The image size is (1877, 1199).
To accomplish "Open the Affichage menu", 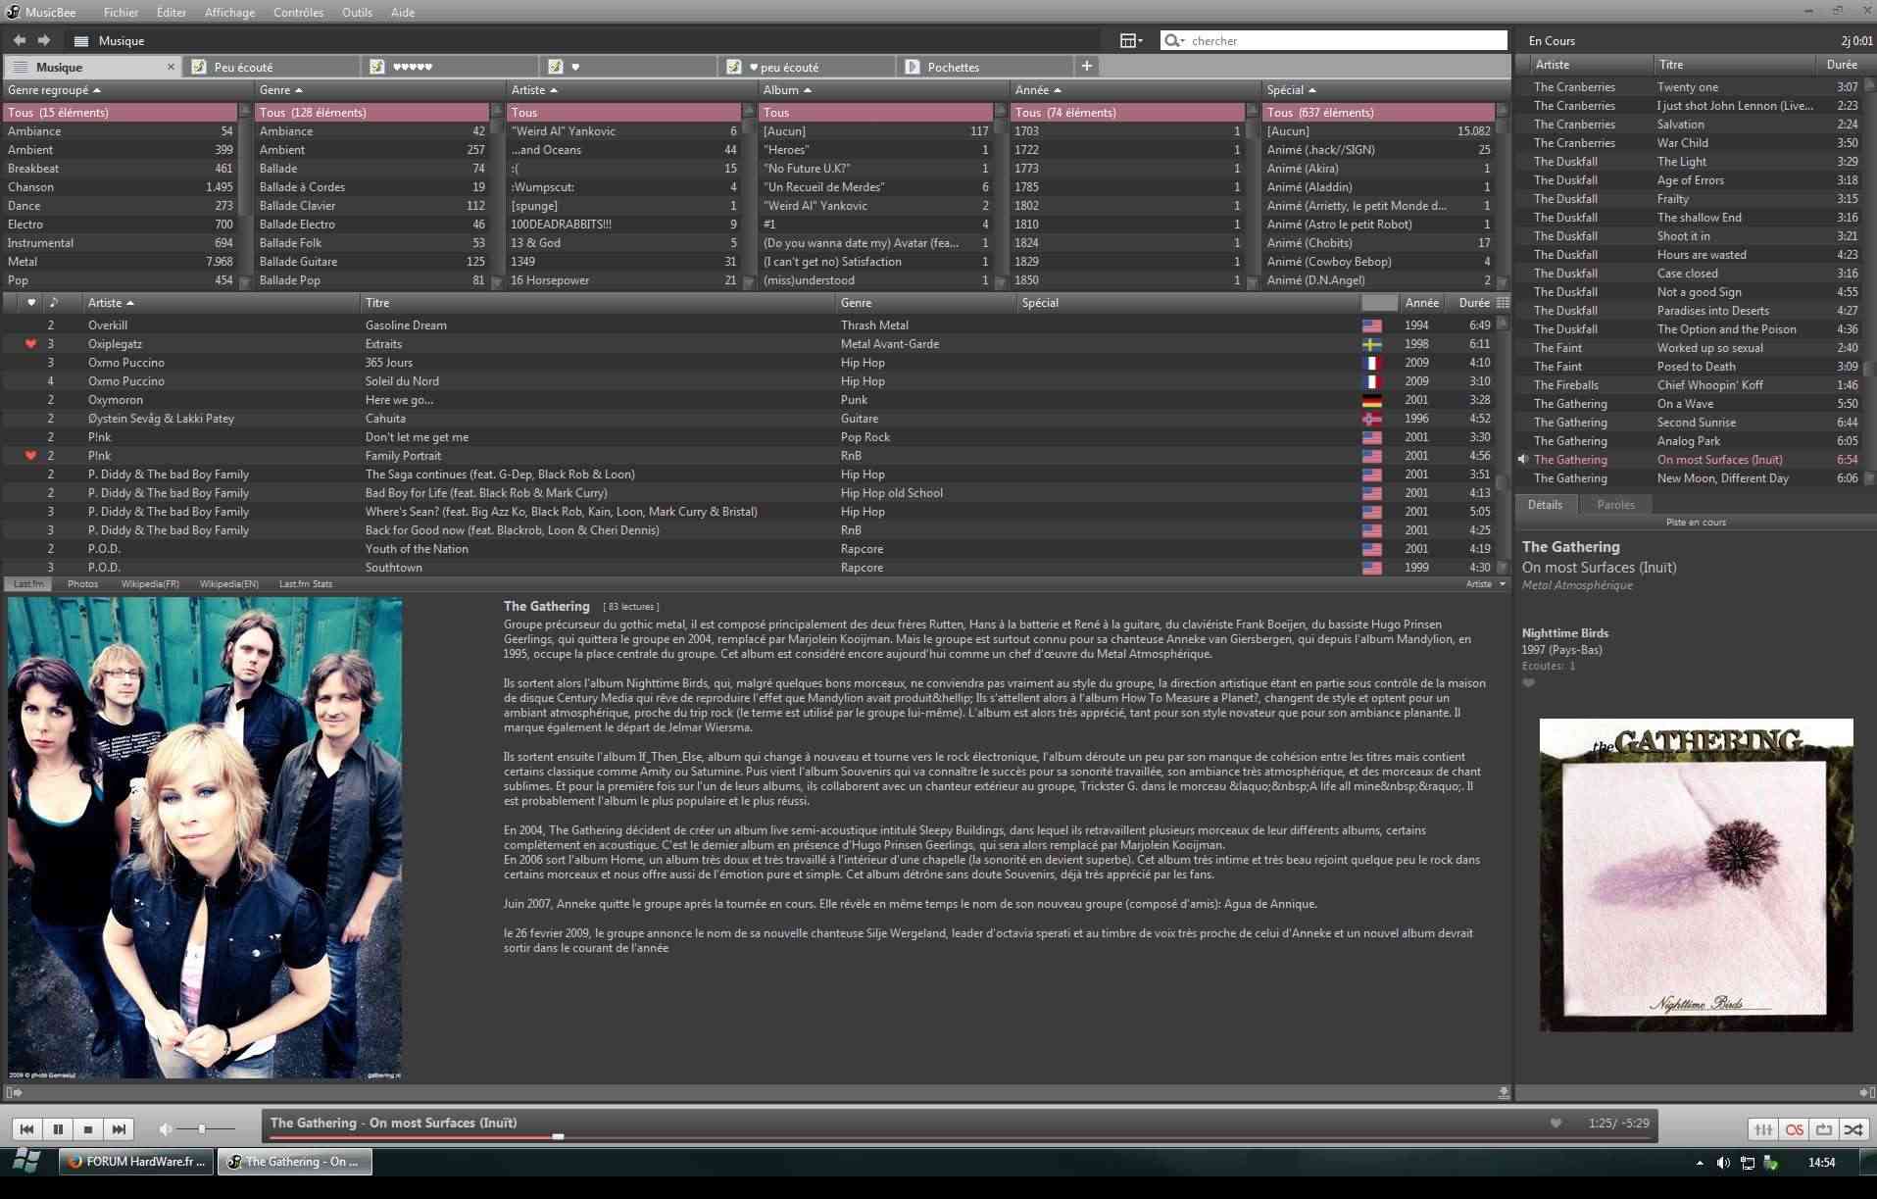I will pyautogui.click(x=229, y=13).
